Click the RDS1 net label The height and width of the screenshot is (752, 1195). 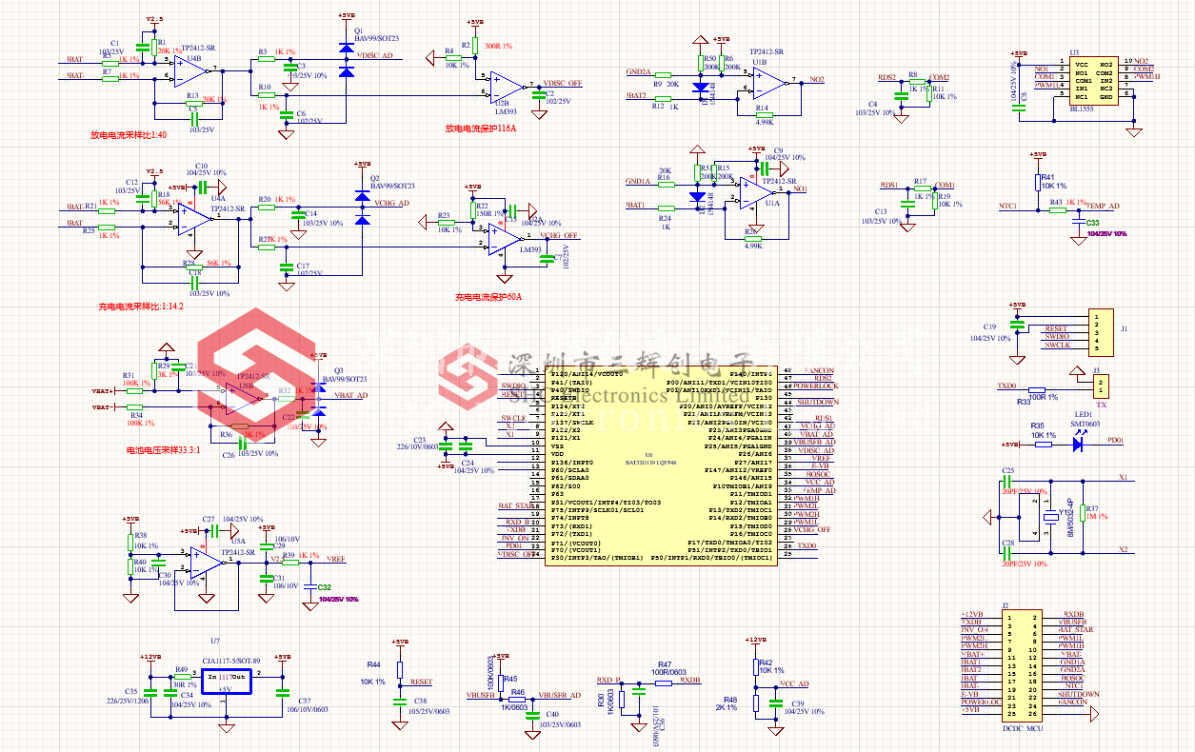point(889,185)
